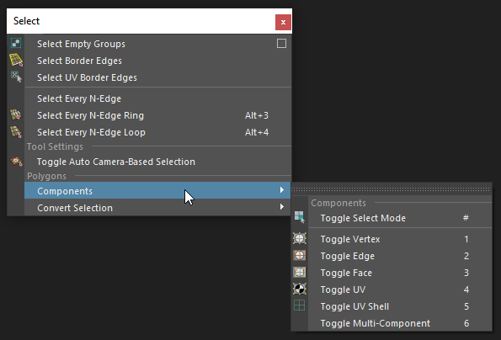Screen dimensions: 501x340
Task: Open the Select Empty Groups option box
Action: [x=281, y=44]
